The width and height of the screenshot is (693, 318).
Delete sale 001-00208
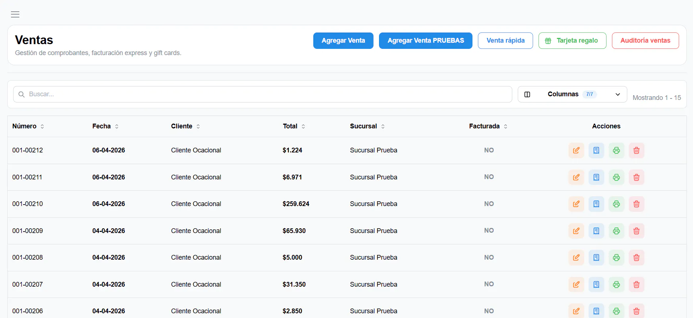pos(636,257)
